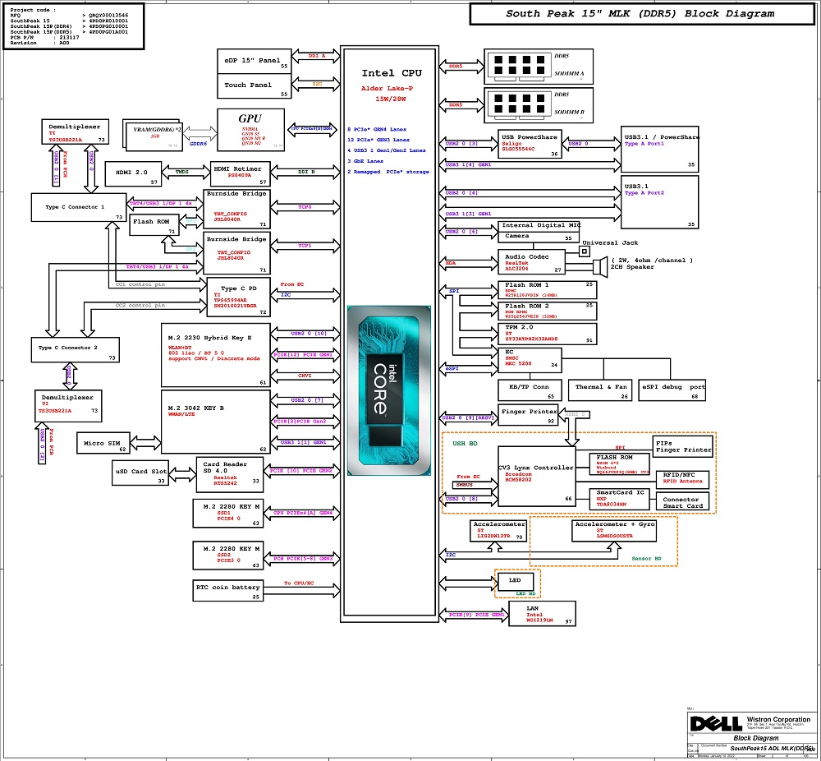Click the RTC coin battery block
The height and width of the screenshot is (761, 821).
(x=228, y=591)
